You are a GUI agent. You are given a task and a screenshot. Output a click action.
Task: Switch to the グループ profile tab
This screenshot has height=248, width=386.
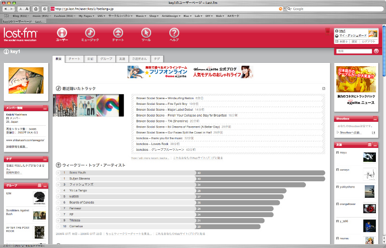(x=106, y=58)
